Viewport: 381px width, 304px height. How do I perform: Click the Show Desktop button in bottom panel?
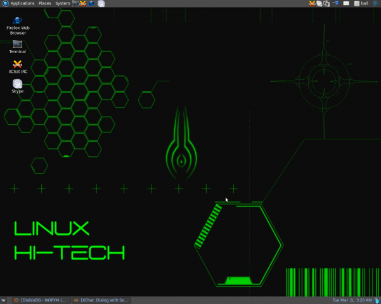[x=4, y=300]
